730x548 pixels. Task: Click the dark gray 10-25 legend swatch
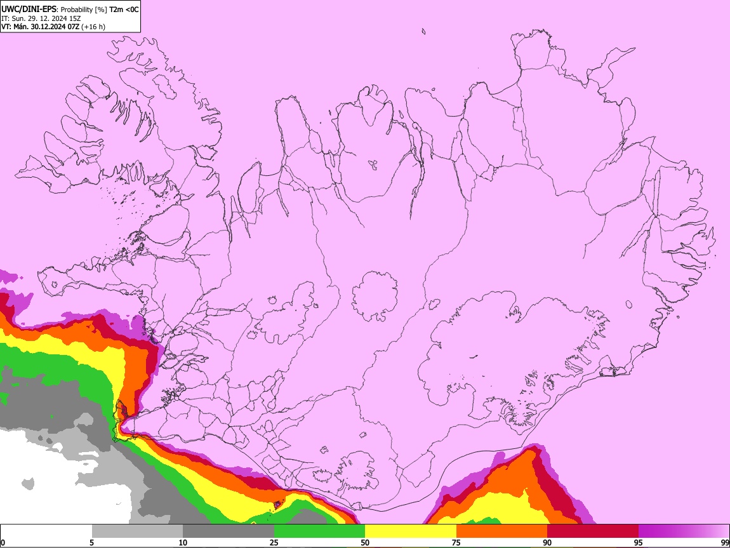(229, 531)
